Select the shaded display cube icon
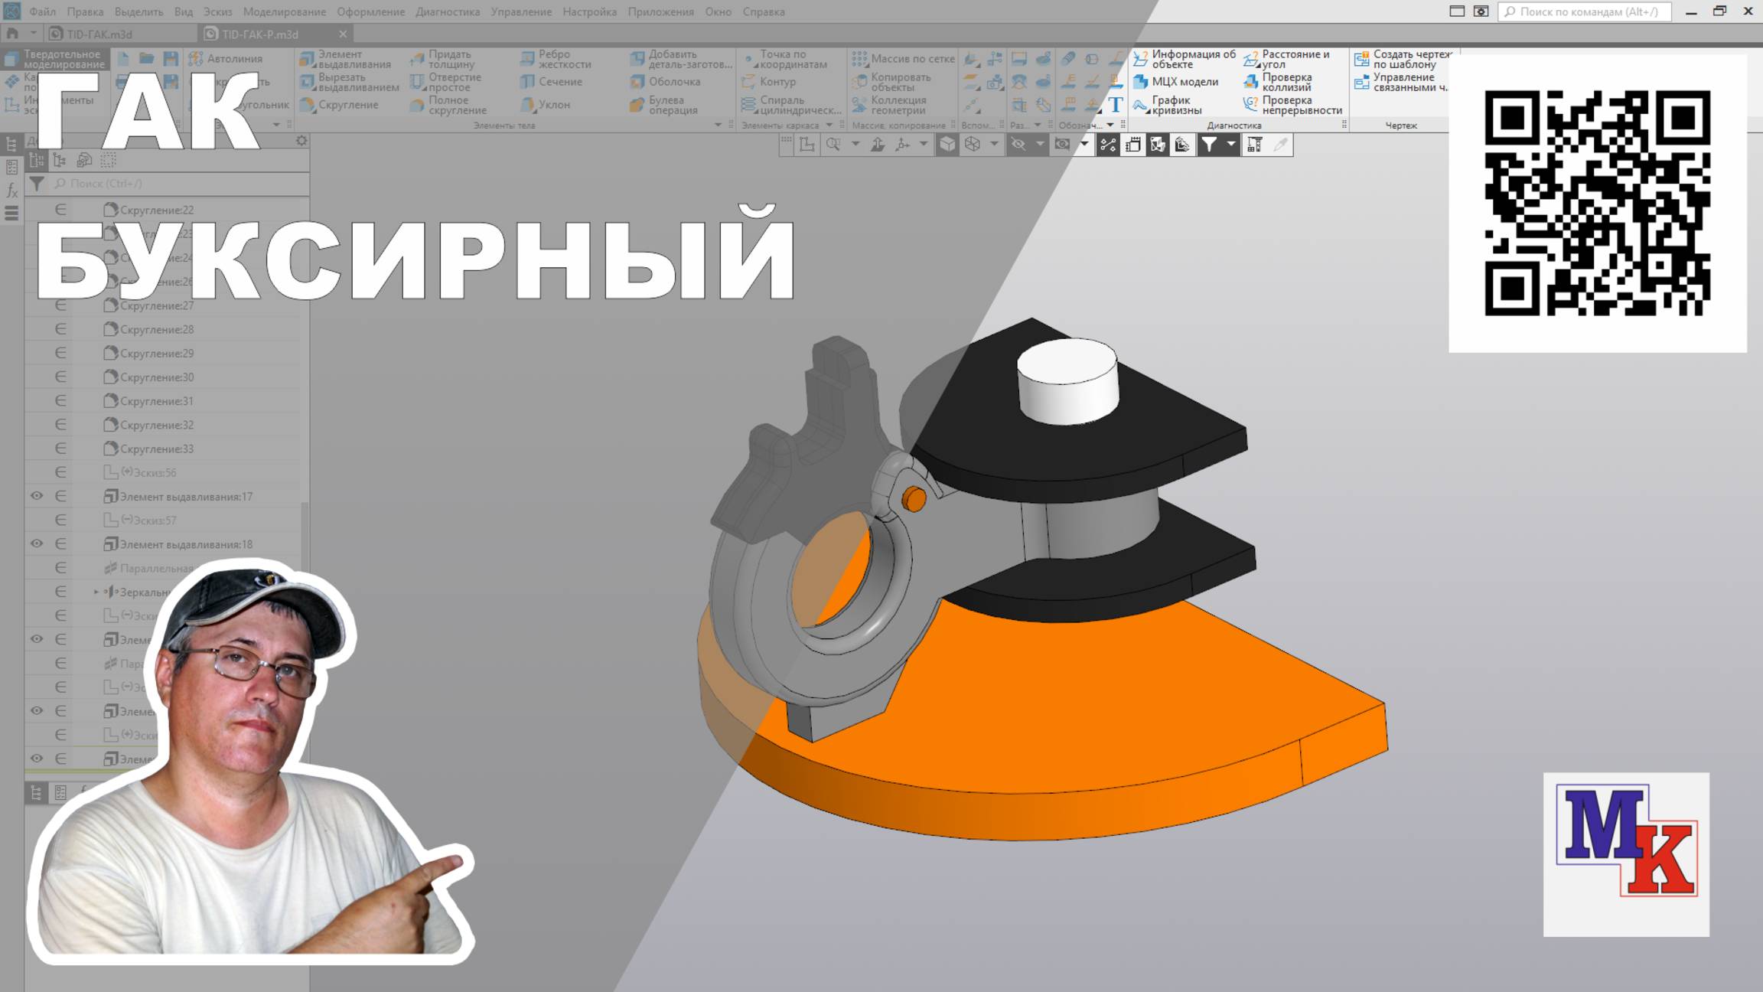1763x992 pixels. click(947, 145)
